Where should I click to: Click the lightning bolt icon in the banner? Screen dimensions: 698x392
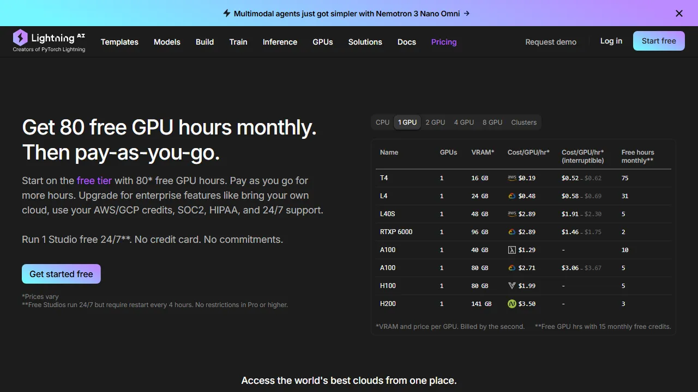pyautogui.click(x=227, y=13)
